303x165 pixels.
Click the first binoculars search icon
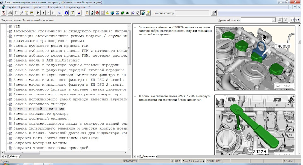[280, 20]
